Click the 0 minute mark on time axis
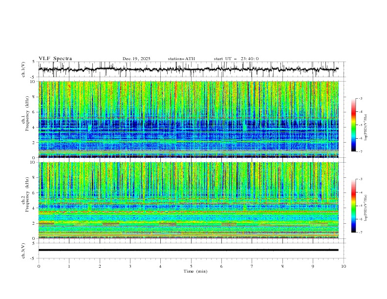Image resolution: width=387 pixels, height=299 pixels. (39, 266)
